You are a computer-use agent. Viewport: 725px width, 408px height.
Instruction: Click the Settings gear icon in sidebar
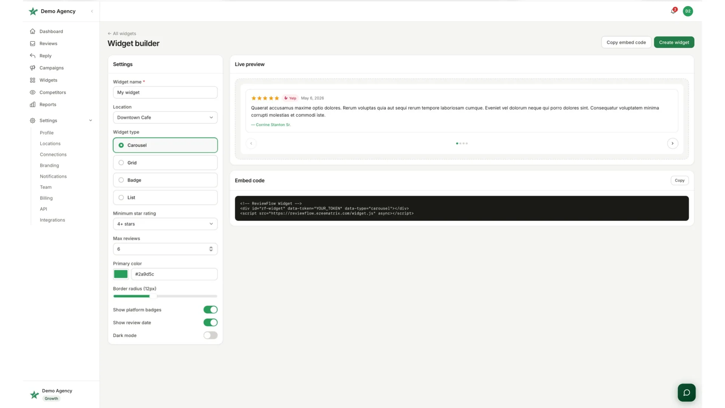32,121
